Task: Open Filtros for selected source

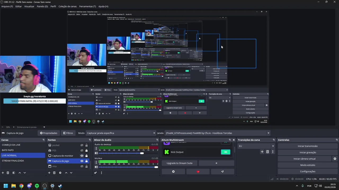Action: 68,133
